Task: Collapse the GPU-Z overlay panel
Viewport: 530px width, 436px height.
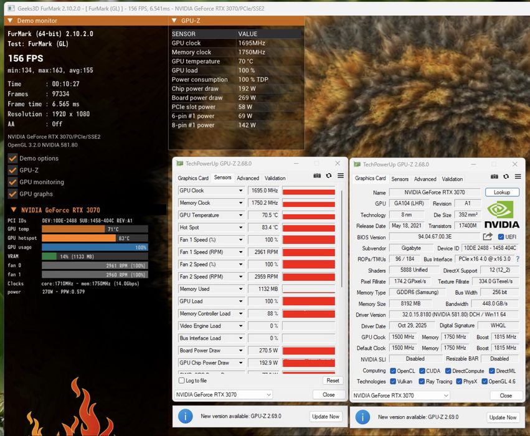Action: click(174, 21)
